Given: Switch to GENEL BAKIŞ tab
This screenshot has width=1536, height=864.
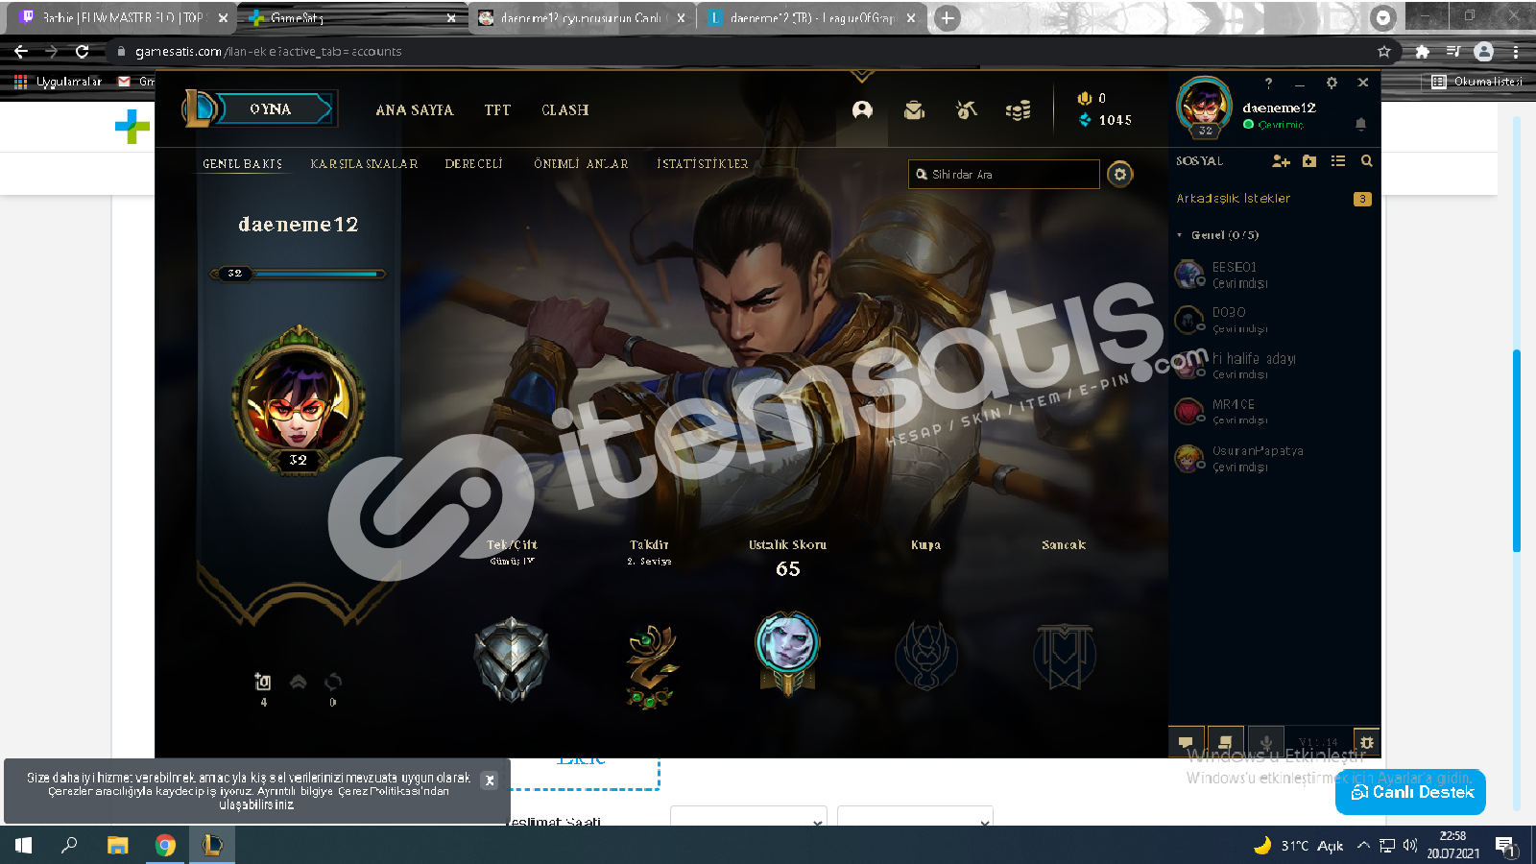Looking at the screenshot, I should [242, 164].
